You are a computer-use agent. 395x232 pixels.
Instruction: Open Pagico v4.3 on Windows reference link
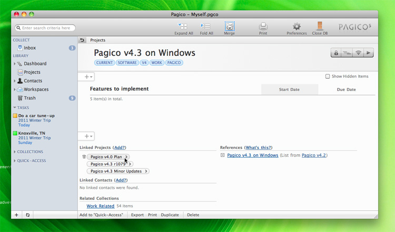point(253,155)
